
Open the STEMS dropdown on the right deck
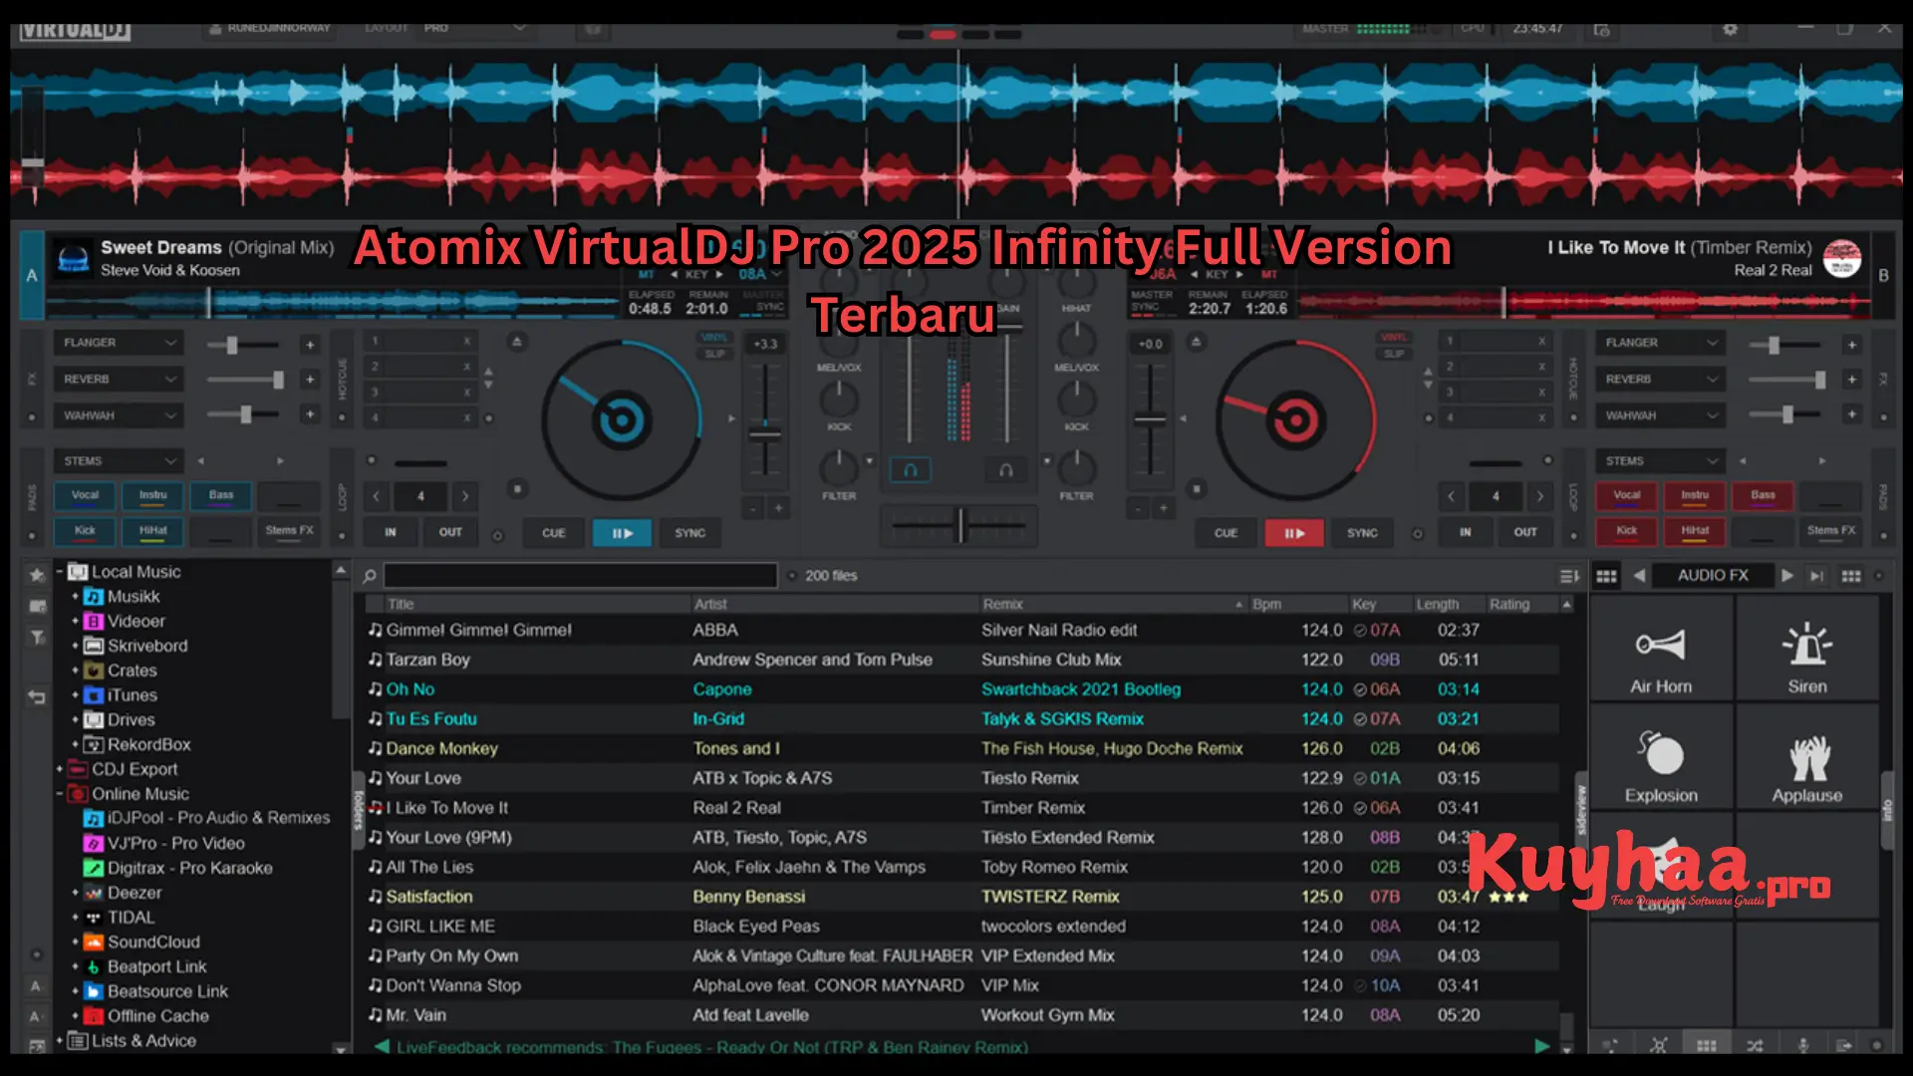pyautogui.click(x=1659, y=459)
